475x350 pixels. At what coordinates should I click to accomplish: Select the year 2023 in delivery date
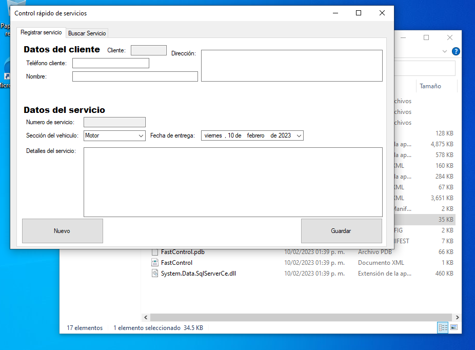[x=285, y=135]
